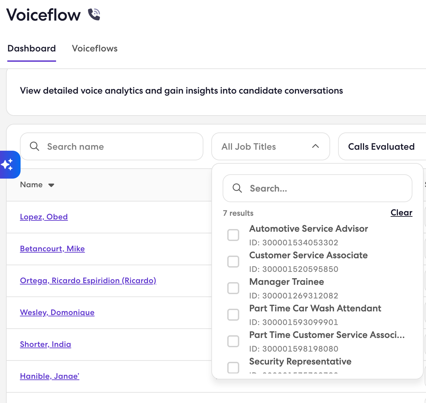Switch to the Dashboard tab
Image resolution: width=426 pixels, height=403 pixels.
(x=32, y=48)
